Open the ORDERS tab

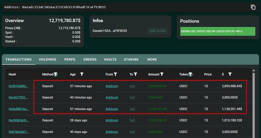click(x=90, y=59)
